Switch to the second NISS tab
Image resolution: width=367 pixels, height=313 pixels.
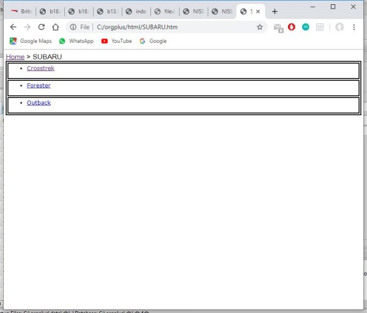click(x=223, y=12)
